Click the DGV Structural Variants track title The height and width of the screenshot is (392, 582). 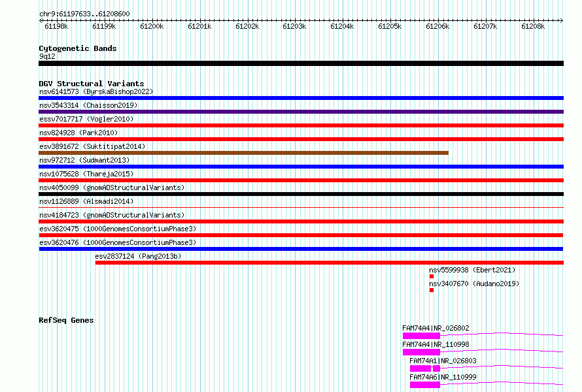(92, 84)
